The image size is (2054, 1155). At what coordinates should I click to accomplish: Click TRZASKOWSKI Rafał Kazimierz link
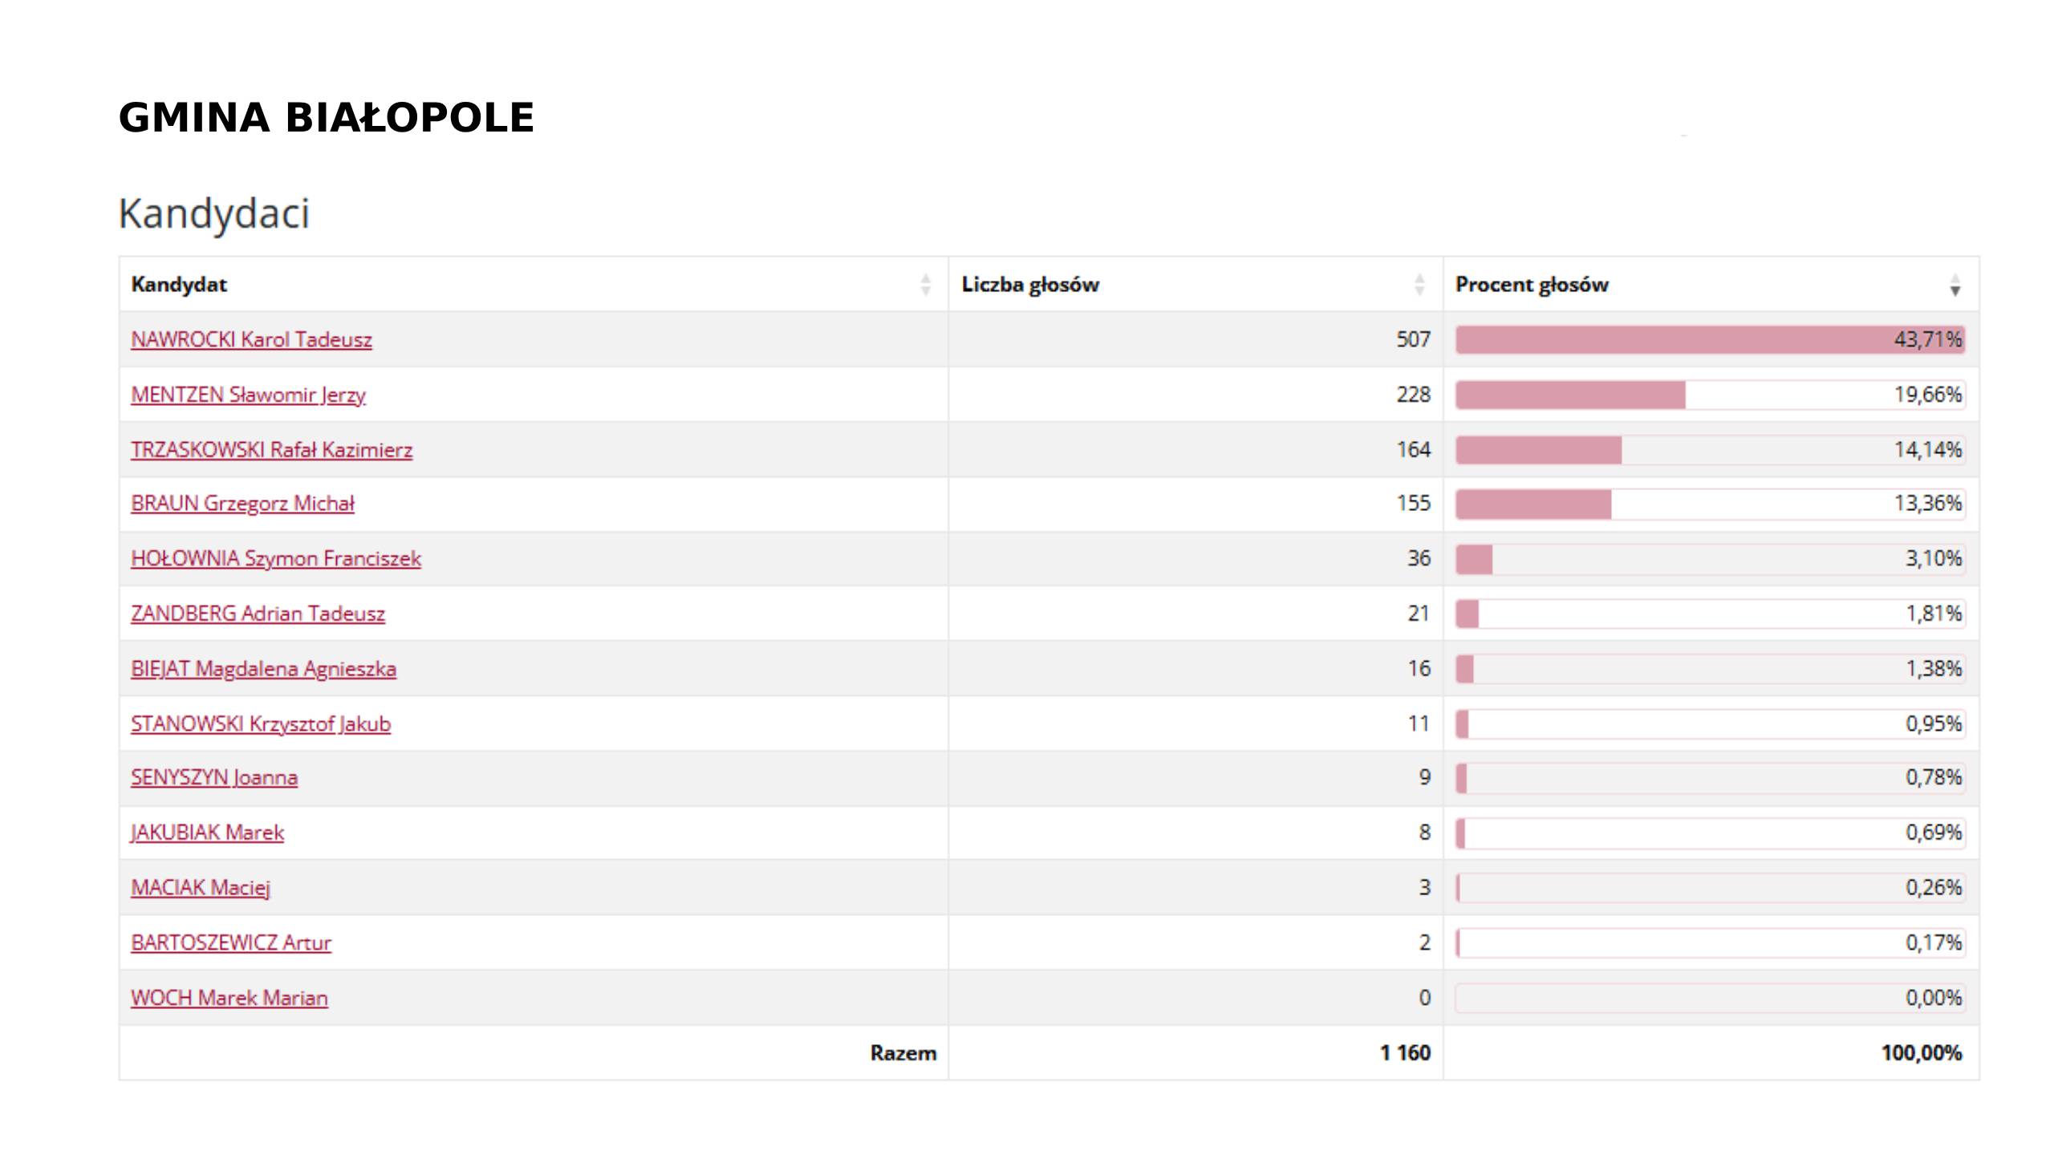click(271, 450)
